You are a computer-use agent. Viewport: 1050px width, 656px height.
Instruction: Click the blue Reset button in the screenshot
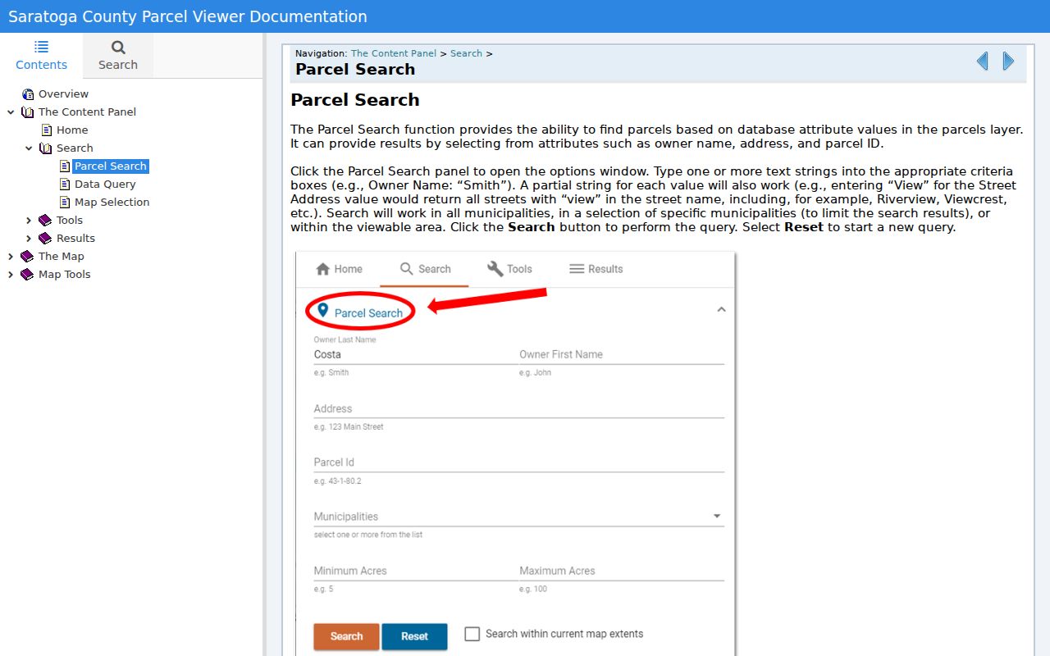[414, 636]
